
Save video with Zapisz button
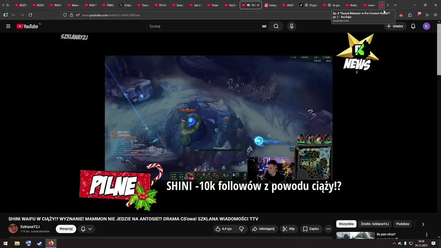(311, 229)
